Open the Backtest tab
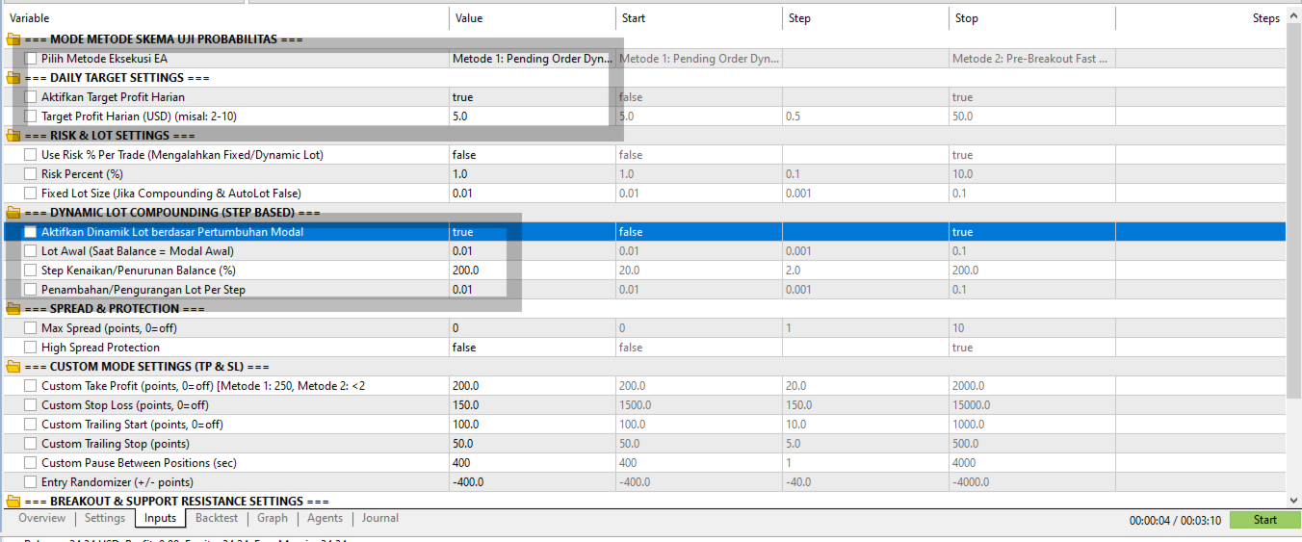The image size is (1302, 542). pos(217,518)
